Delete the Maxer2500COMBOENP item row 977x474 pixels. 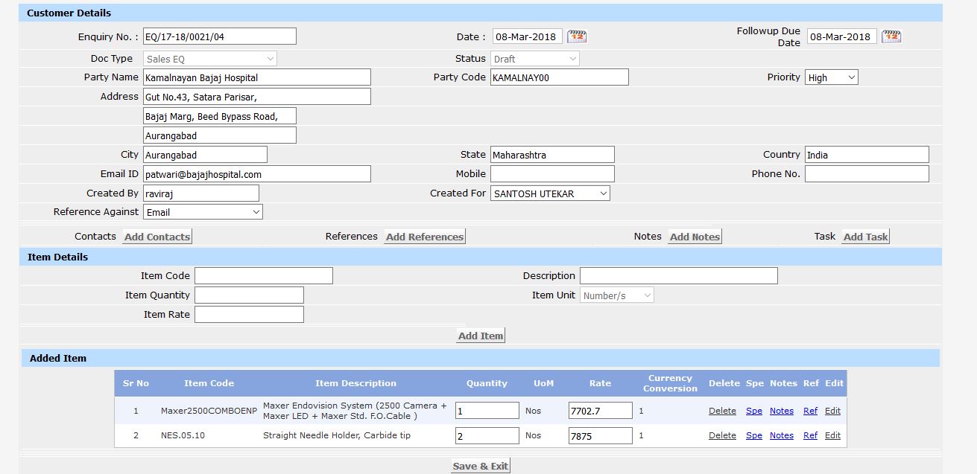coord(722,411)
